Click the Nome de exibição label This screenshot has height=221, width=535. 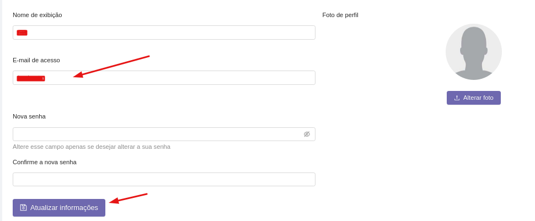click(38, 15)
